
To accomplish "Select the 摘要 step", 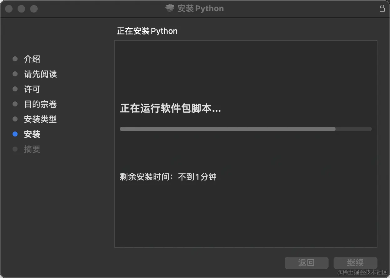I will (32, 149).
